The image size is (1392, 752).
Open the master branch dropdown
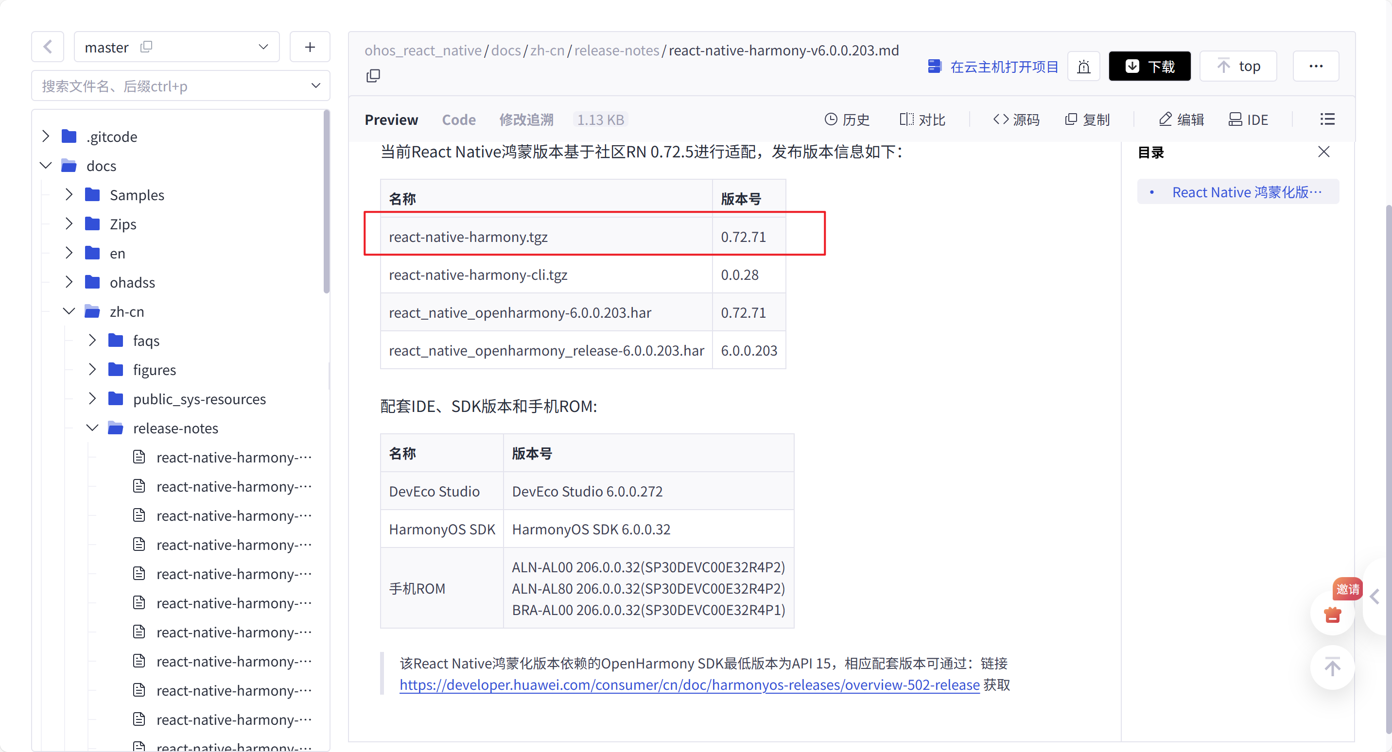point(263,47)
